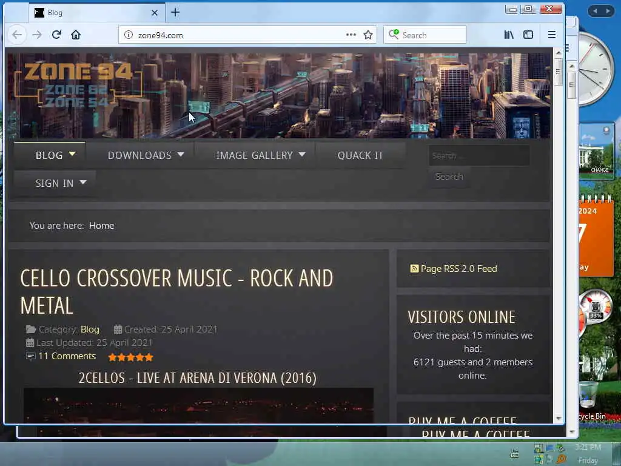The height and width of the screenshot is (466, 621).
Task: Open the IMAGE GALLERY menu item
Action: [254, 155]
